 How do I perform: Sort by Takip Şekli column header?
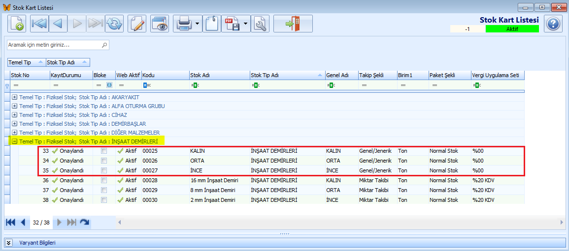point(378,75)
